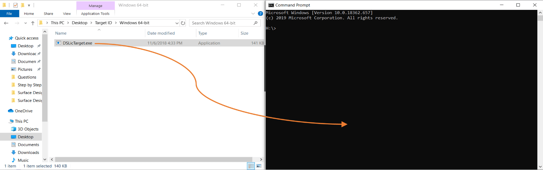Click Target ID in the address breadcrumb
The height and width of the screenshot is (170, 543).
[x=103, y=23]
